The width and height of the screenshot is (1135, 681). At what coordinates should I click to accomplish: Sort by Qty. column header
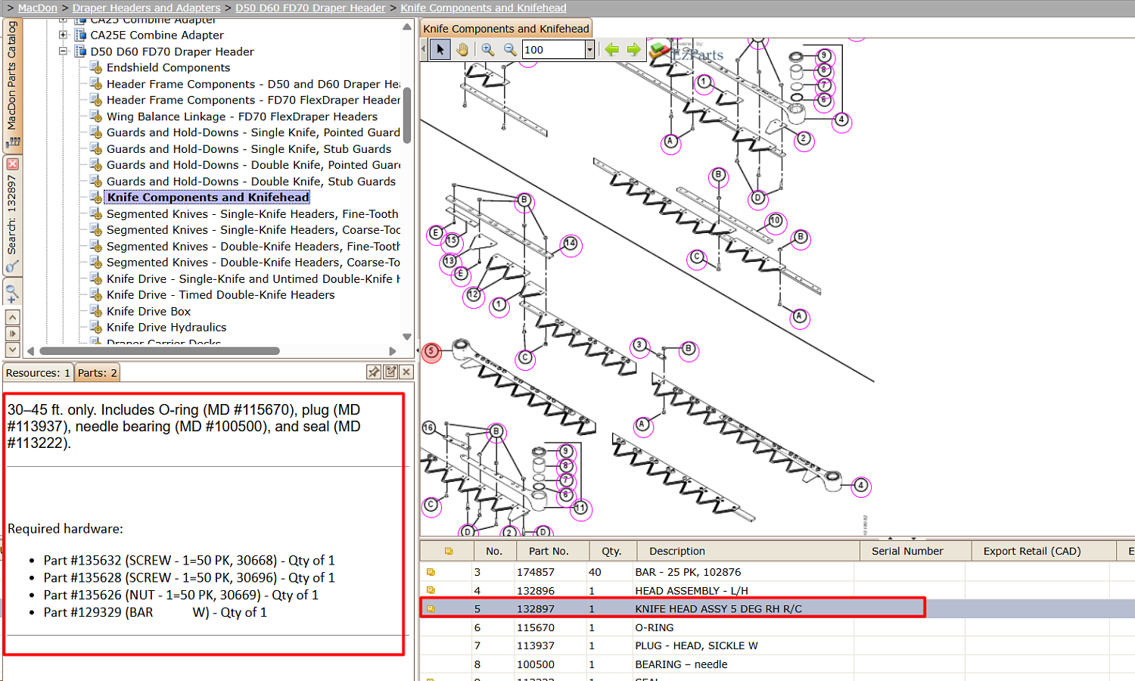pyautogui.click(x=611, y=552)
